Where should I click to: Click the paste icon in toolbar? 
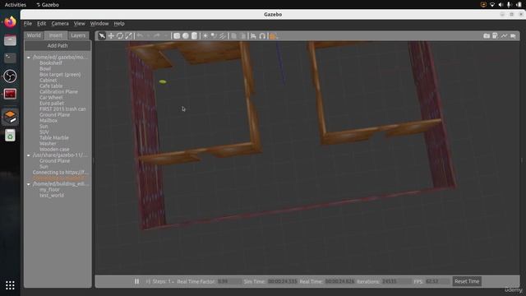(243, 36)
